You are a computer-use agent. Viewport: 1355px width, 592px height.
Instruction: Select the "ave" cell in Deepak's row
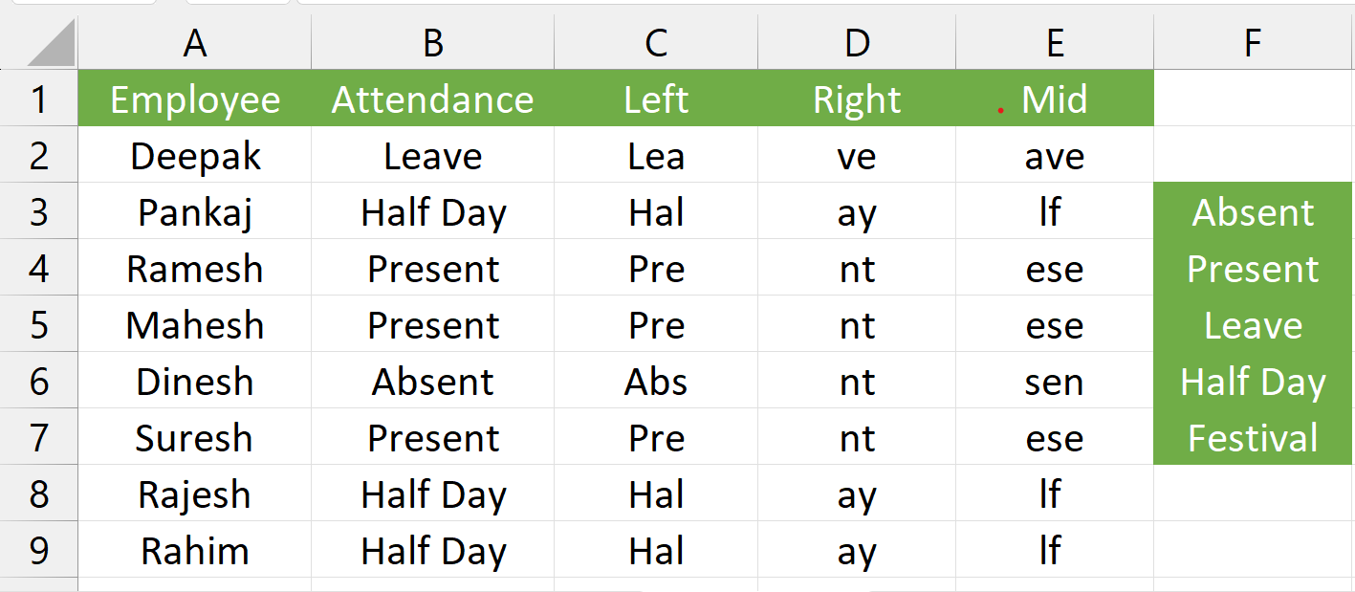1054,156
